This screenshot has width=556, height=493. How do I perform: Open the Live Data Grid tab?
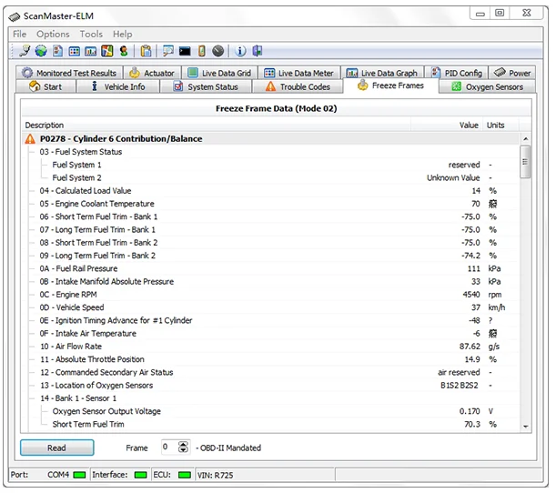[219, 73]
